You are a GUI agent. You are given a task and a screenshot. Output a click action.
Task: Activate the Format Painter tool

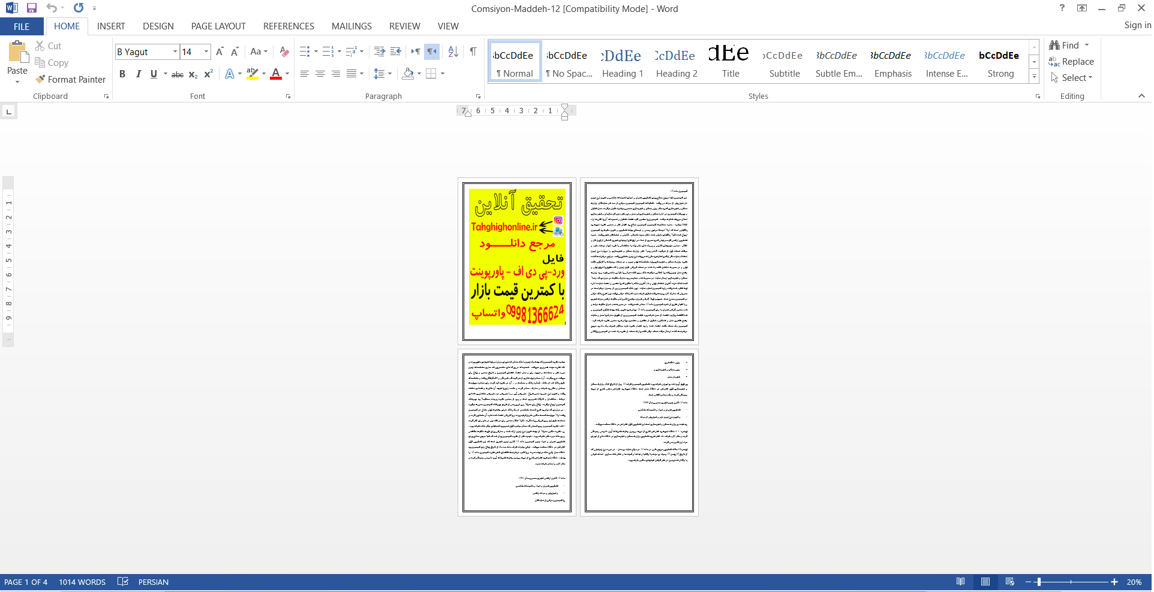click(x=70, y=79)
